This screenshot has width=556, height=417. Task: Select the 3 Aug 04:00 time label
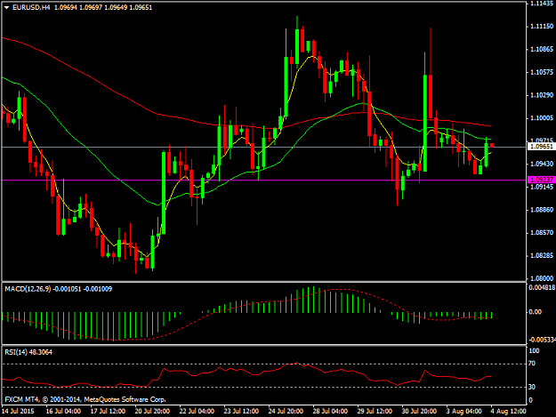pyautogui.click(x=463, y=412)
